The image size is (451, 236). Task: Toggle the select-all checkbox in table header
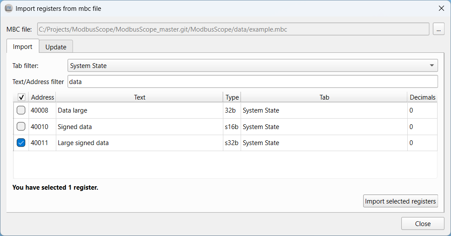point(21,97)
